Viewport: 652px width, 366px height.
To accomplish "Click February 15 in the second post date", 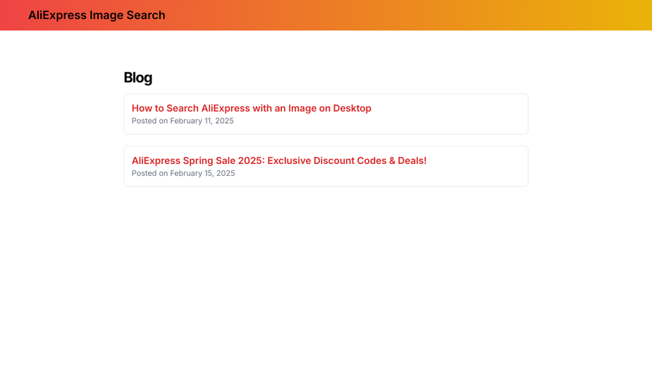I will 192,173.
